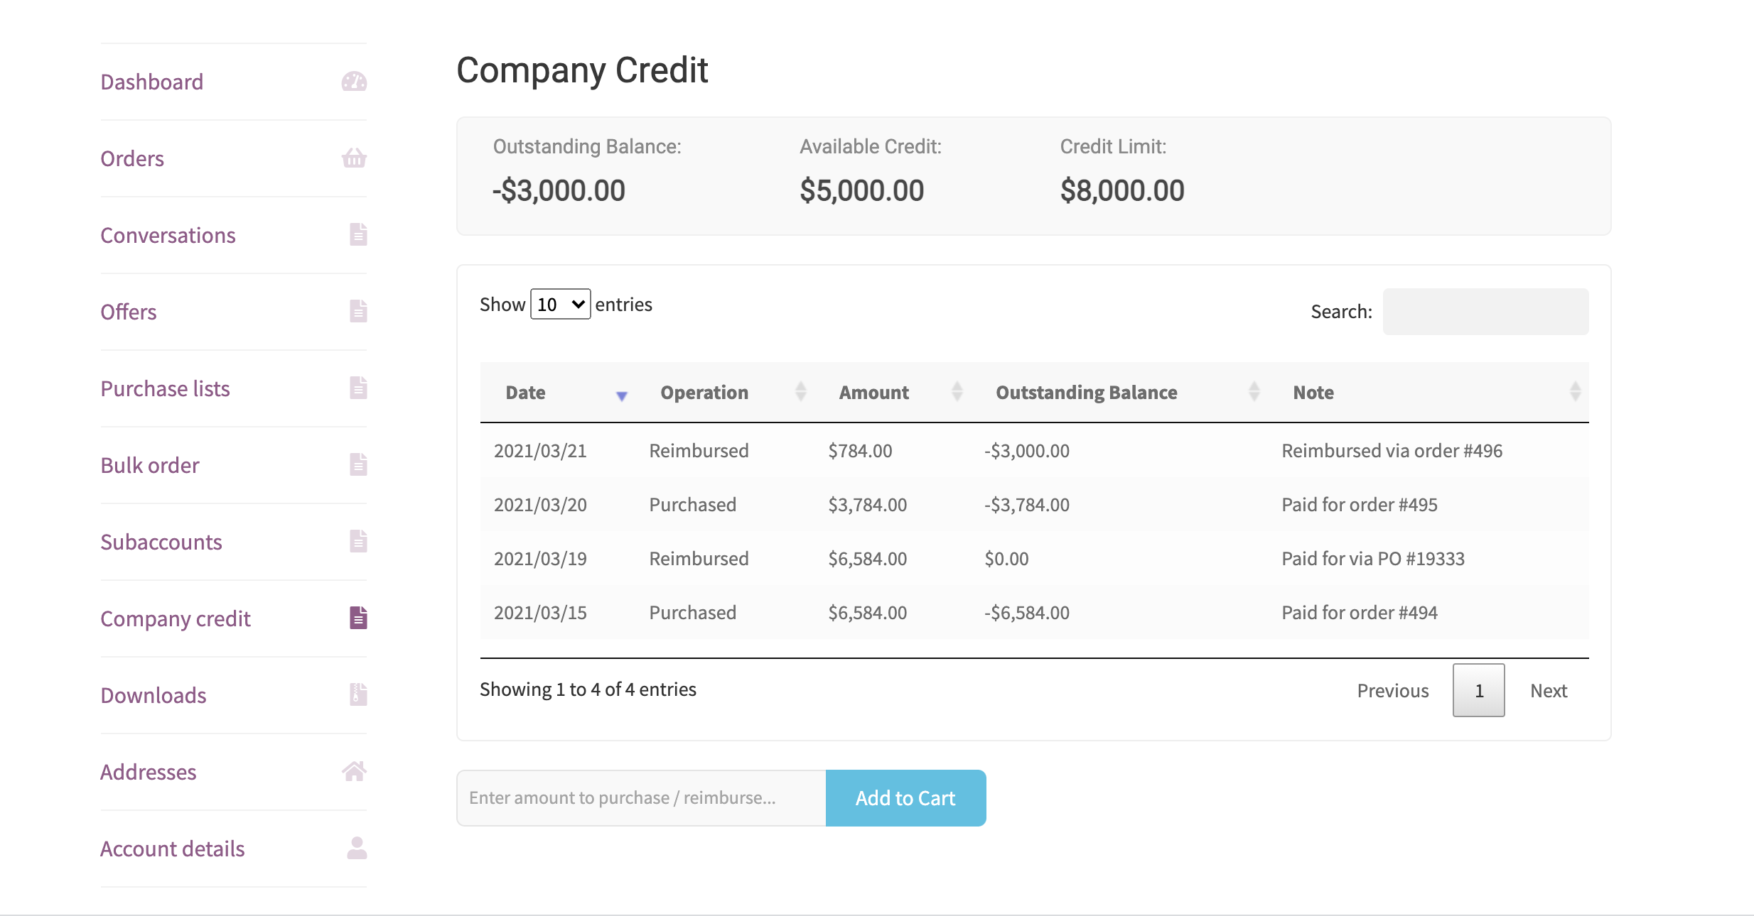Click the Orders basket icon
This screenshot has width=1754, height=916.
pyautogui.click(x=354, y=158)
